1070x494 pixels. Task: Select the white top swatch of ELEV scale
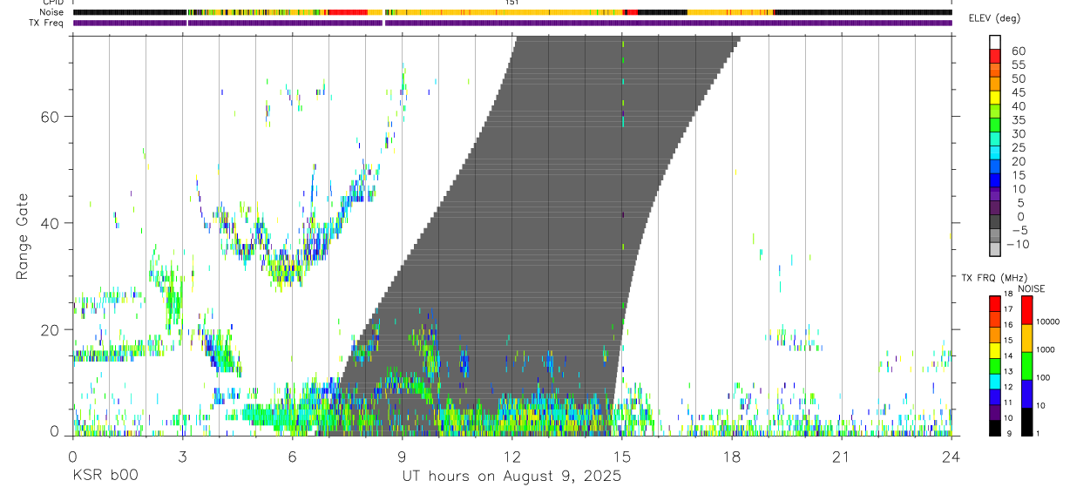996,43
